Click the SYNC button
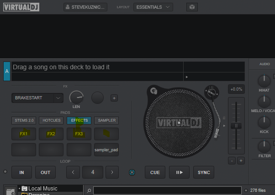The height and width of the screenshot is (195, 275). [204, 172]
